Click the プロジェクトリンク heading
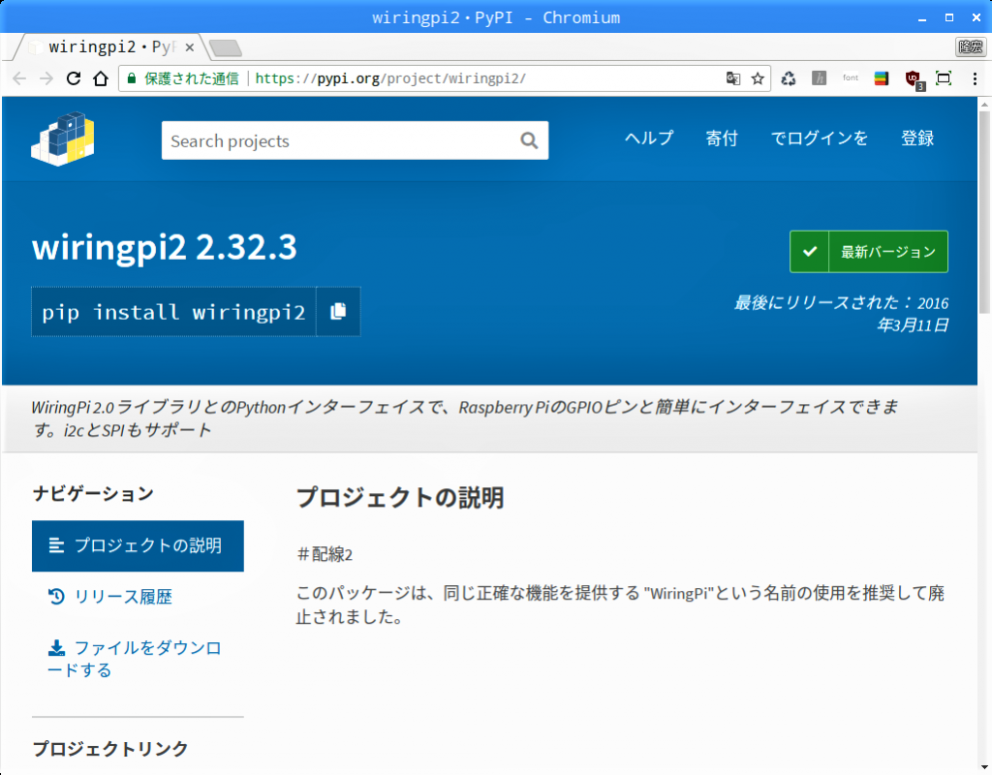Viewport: 992px width, 775px height. tap(110, 749)
